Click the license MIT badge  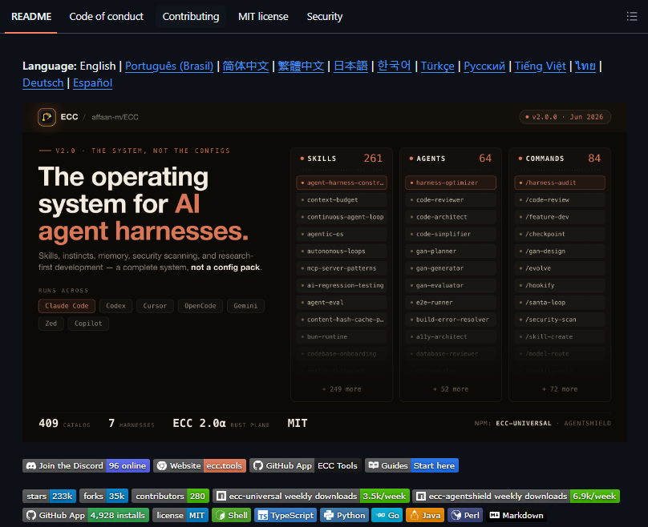point(180,515)
